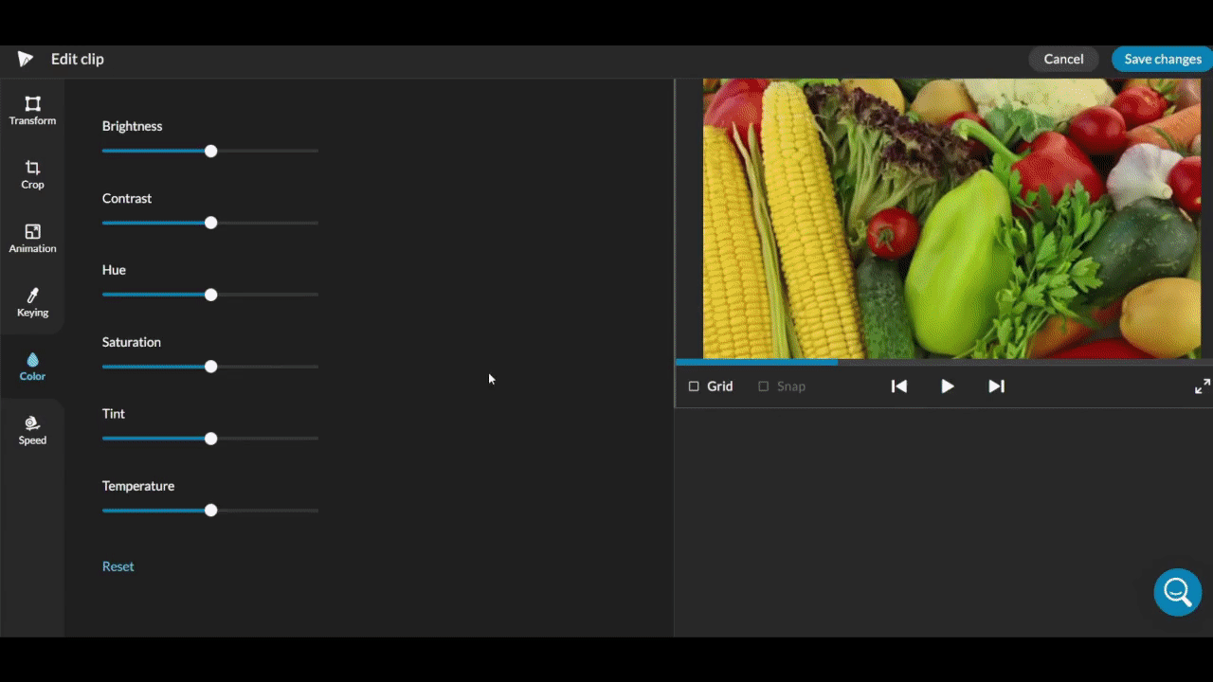Screen dimensions: 1213x682
Task: Click the Temperature slider handle
Action: (210, 510)
